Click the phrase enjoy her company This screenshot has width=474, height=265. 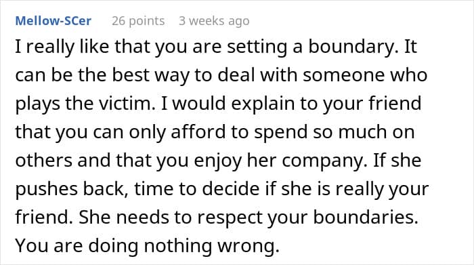coord(278,161)
